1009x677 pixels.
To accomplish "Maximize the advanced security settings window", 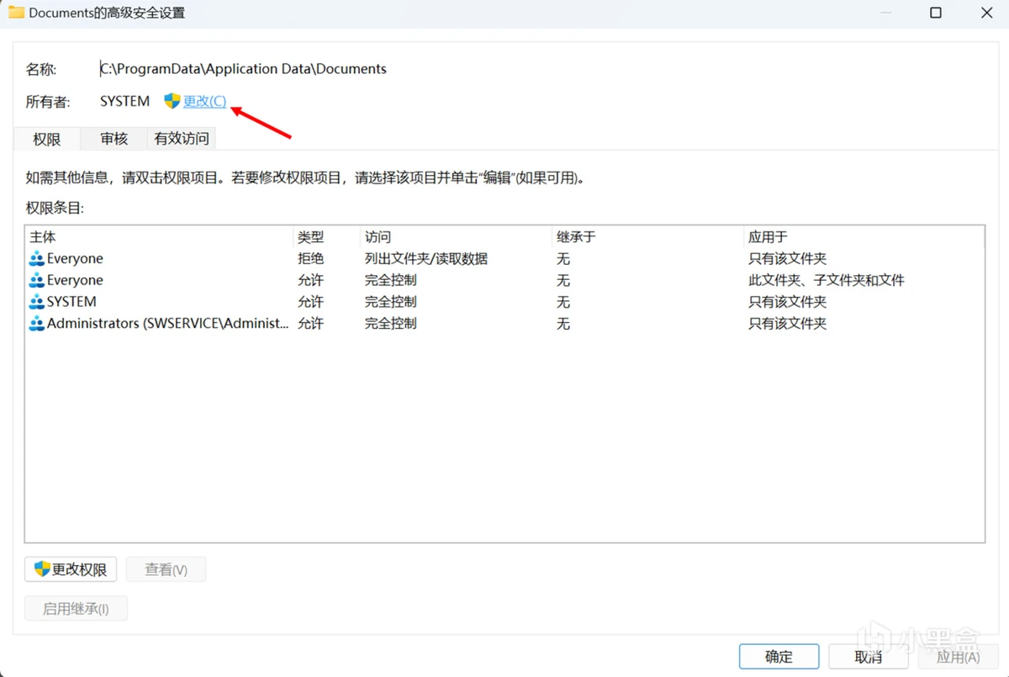I will pos(936,13).
